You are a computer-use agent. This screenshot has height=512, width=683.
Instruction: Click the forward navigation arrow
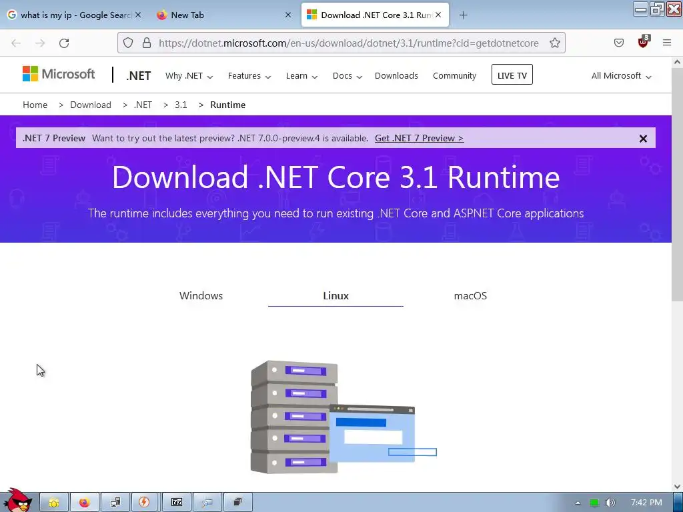click(x=40, y=43)
